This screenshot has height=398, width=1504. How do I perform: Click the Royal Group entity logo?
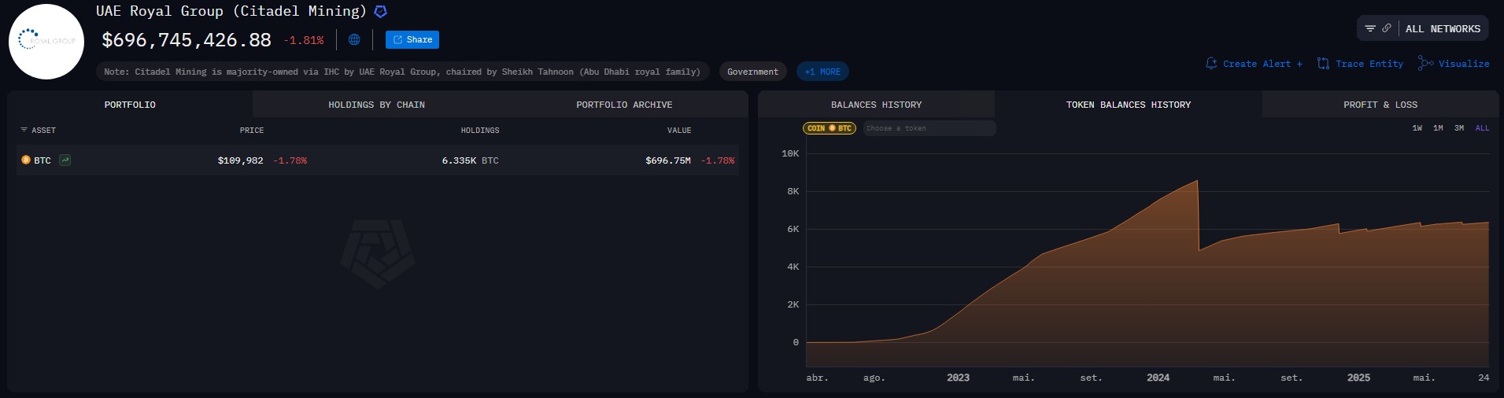46,42
